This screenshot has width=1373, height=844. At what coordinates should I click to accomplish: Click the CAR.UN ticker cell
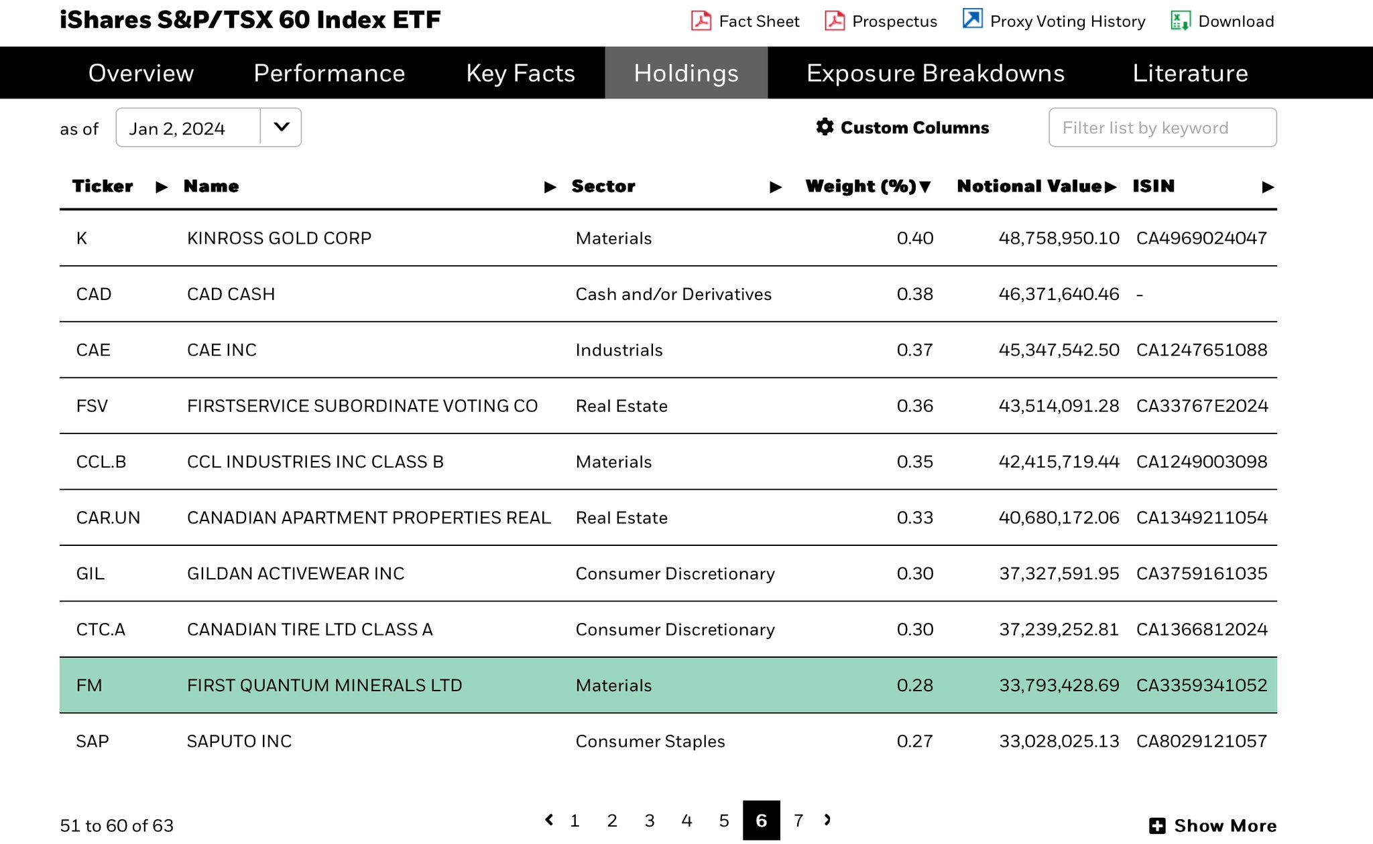point(108,518)
